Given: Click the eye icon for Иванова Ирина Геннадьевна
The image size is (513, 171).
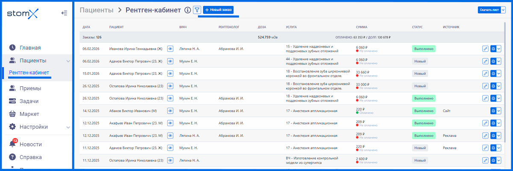Looking at the screenshot, I should [170, 49].
